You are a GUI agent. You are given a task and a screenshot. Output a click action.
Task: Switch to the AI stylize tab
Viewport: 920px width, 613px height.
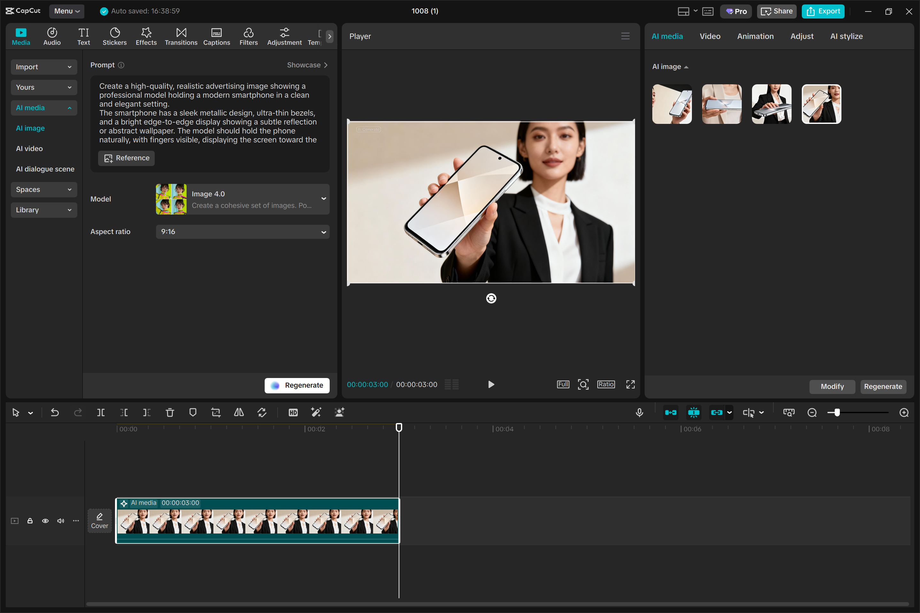846,36
